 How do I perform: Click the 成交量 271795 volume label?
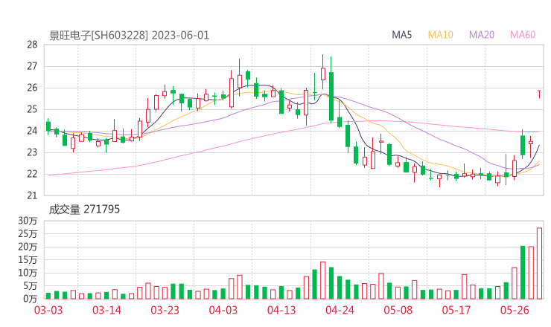click(x=84, y=210)
